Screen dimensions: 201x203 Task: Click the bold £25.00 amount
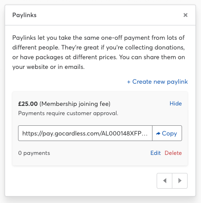(x=28, y=104)
